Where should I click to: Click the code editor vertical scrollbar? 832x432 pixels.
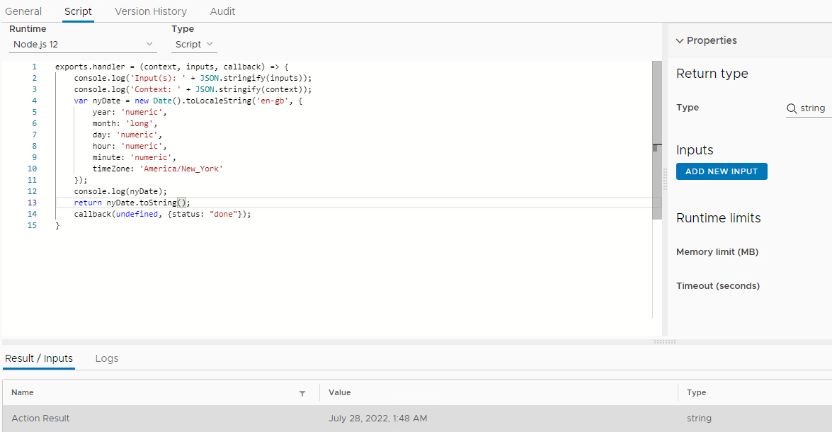coord(657,140)
